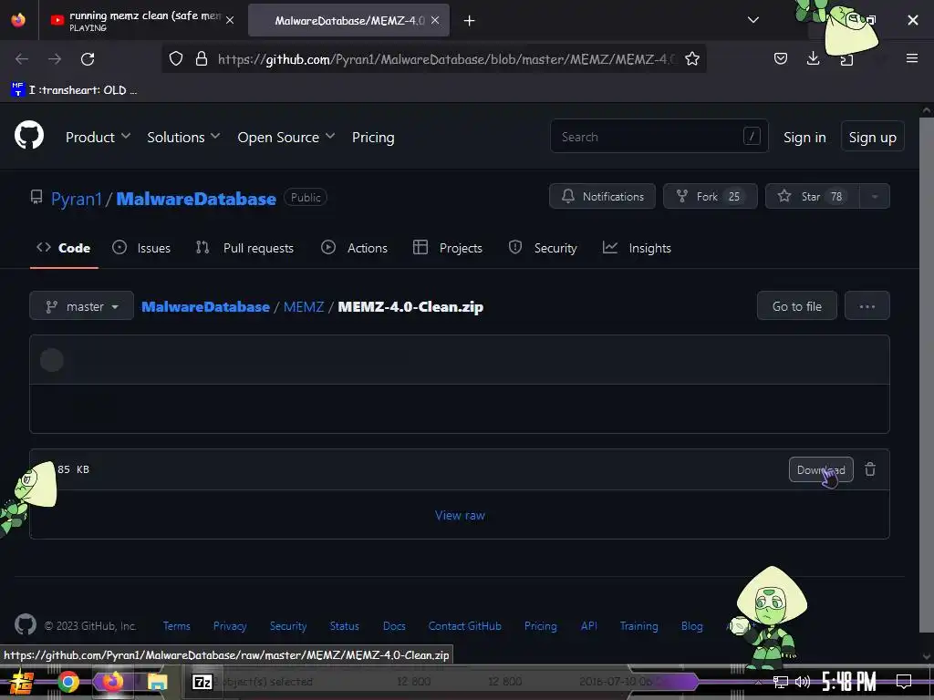
Task: Click the trash delete file icon
Action: [x=870, y=469]
